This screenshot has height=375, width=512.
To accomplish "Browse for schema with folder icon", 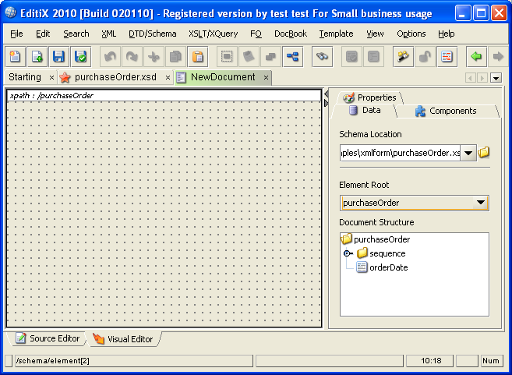I will click(x=484, y=153).
